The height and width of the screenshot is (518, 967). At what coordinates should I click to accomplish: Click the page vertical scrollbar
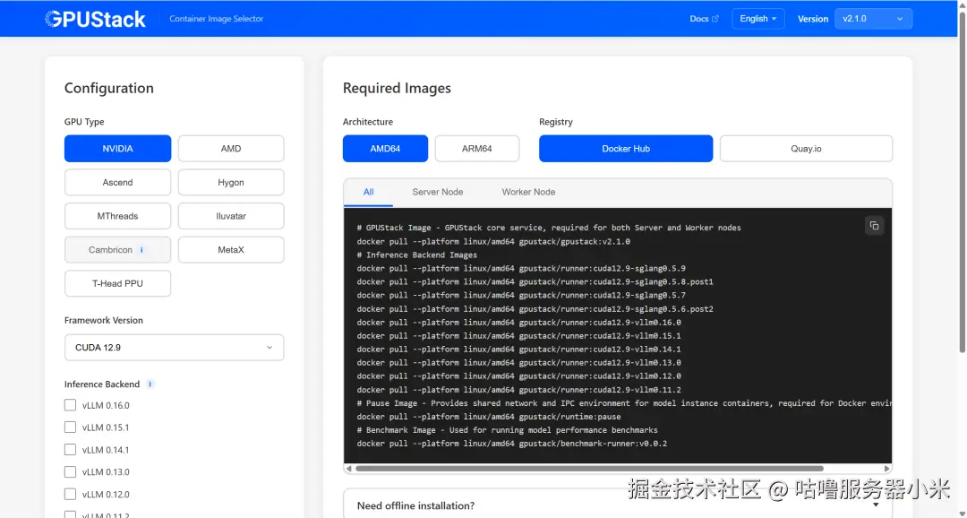tap(962, 182)
